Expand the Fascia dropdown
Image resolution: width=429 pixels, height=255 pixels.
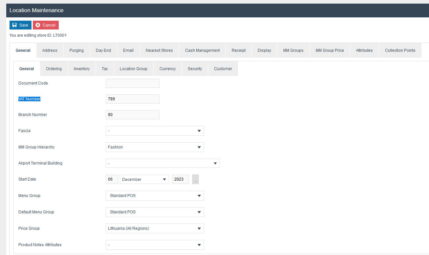[x=155, y=131]
